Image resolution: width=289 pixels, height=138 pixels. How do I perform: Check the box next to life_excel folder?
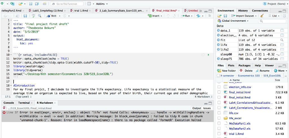coord(219,118)
